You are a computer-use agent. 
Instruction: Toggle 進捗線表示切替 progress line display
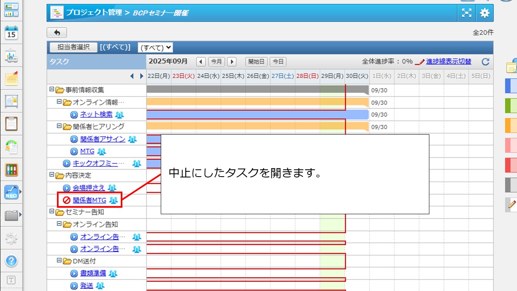(448, 62)
